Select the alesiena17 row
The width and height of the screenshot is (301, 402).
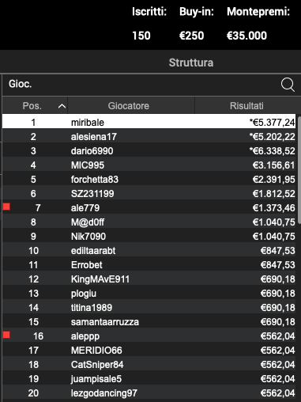pyautogui.click(x=149, y=136)
